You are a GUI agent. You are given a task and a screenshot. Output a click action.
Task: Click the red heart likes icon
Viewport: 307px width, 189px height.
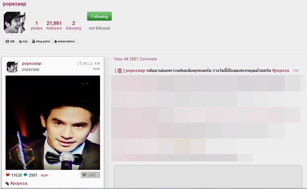coord(8,175)
